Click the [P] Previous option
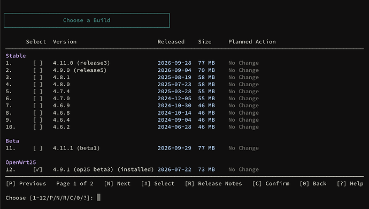369x209 pixels. pyautogui.click(x=26, y=183)
